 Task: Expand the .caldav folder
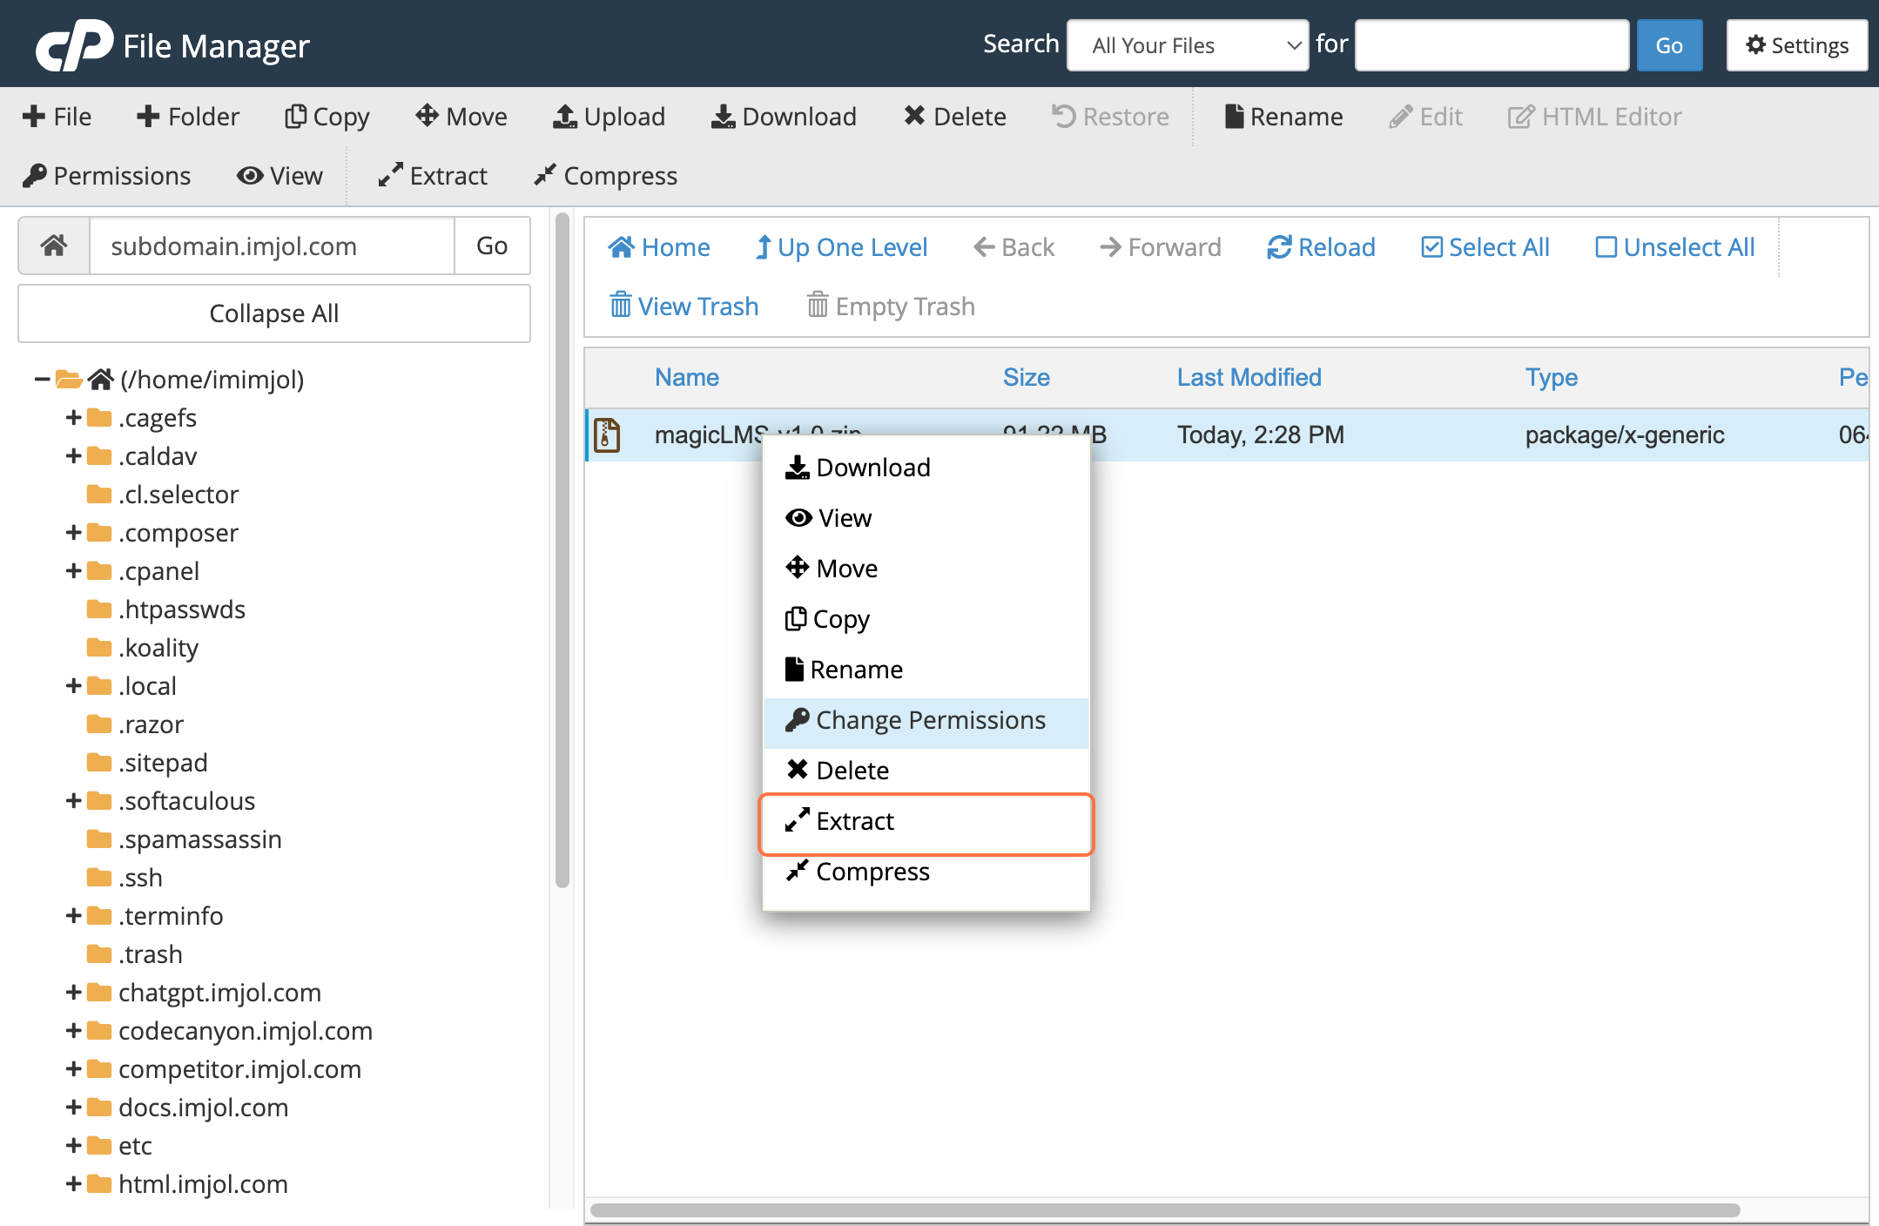(74, 456)
